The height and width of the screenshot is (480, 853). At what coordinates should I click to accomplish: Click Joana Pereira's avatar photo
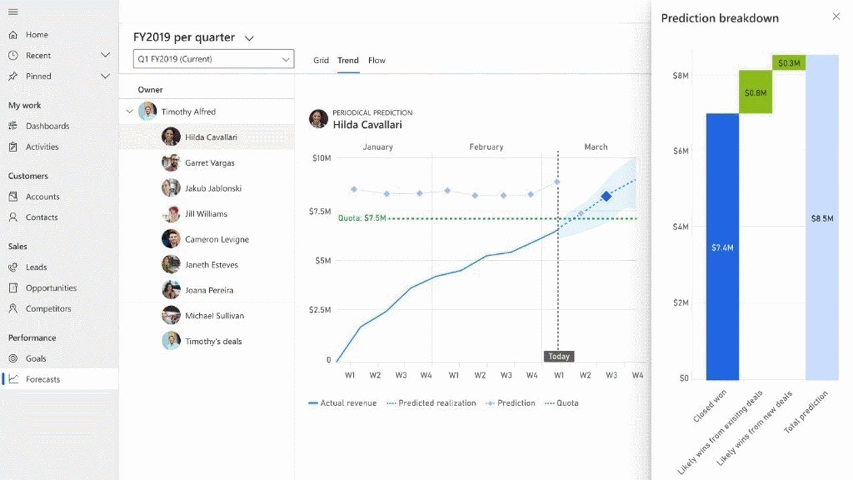[x=171, y=290]
